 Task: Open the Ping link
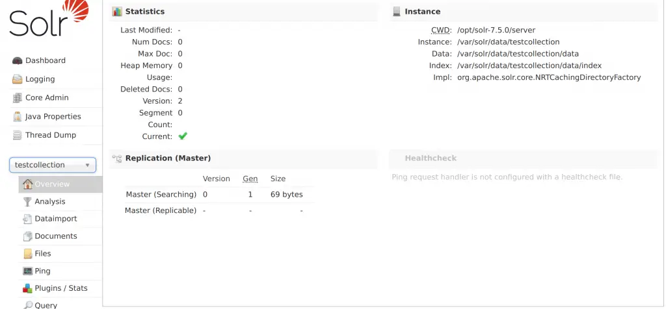coord(42,271)
